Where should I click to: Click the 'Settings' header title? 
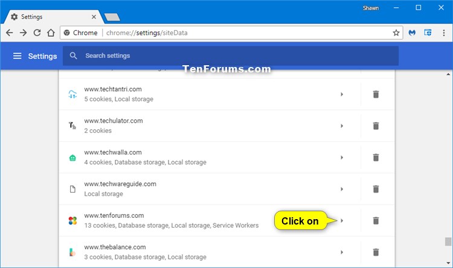point(42,56)
